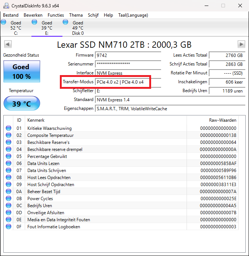Click status orb of Bedrijfs Uren SMART row
The height and width of the screenshot is (256, 249).
(x=8, y=205)
